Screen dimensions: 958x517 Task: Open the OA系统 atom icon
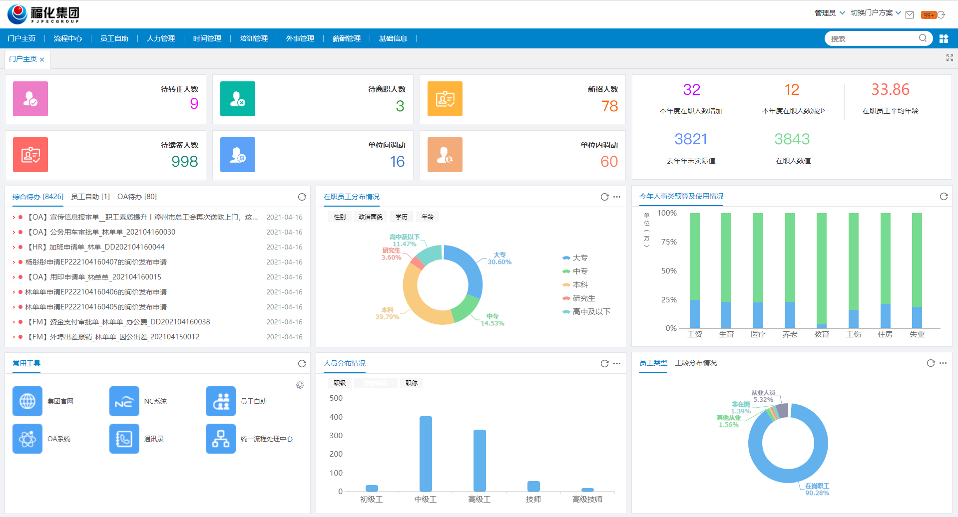click(x=27, y=439)
